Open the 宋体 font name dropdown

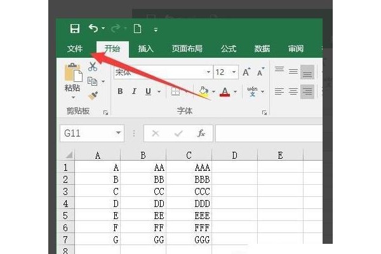tap(208, 72)
